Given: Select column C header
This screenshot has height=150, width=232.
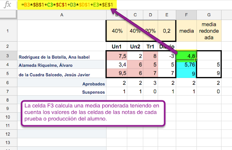Looking at the screenshot, I should click(135, 15).
